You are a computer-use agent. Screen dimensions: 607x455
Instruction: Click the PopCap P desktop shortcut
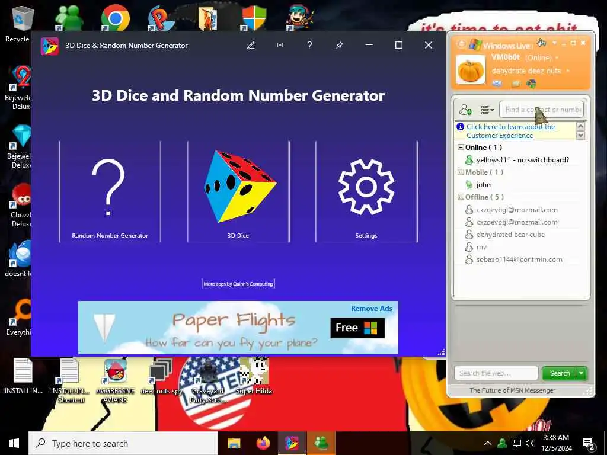click(x=161, y=18)
